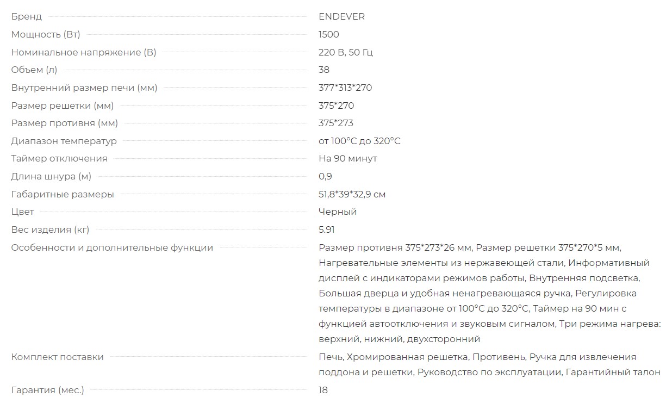Screen dimensions: 666x397
Task: Click the "Диапазон температур" label
Action: pos(64,141)
